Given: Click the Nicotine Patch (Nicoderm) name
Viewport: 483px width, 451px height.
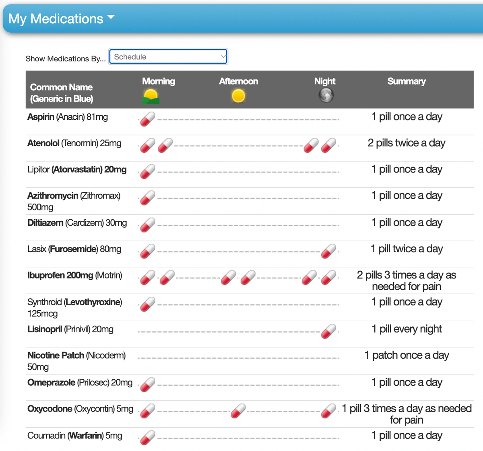Looking at the screenshot, I should click(x=76, y=356).
